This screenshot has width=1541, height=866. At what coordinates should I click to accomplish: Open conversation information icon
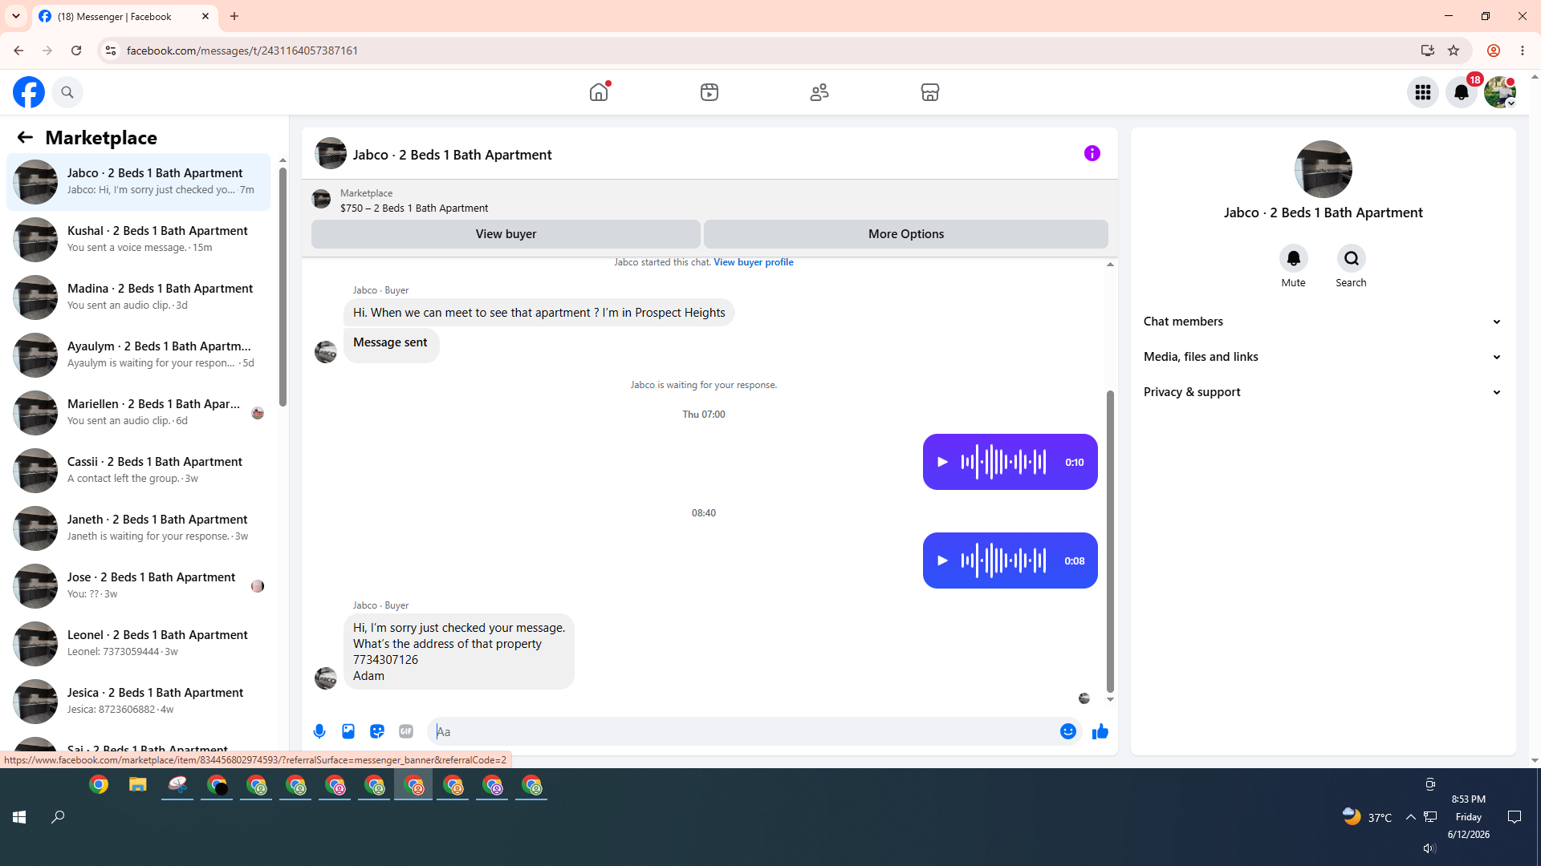[1092, 153]
